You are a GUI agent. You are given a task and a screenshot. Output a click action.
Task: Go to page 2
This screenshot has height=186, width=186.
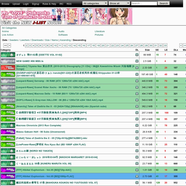tap(26, 46)
